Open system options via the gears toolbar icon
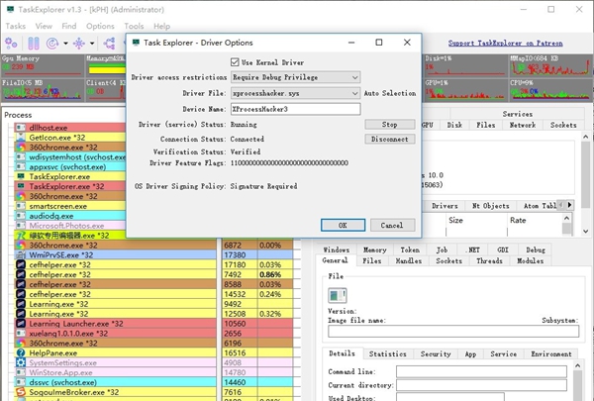The height and width of the screenshot is (401, 594). pos(11,44)
